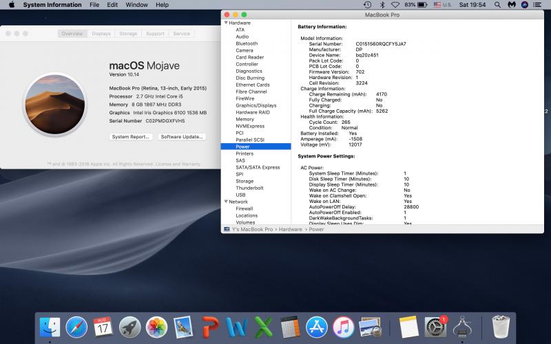Image resolution: width=551 pixels, height=344 pixels.
Task: Open Preview app in the Dock
Action: click(370, 327)
